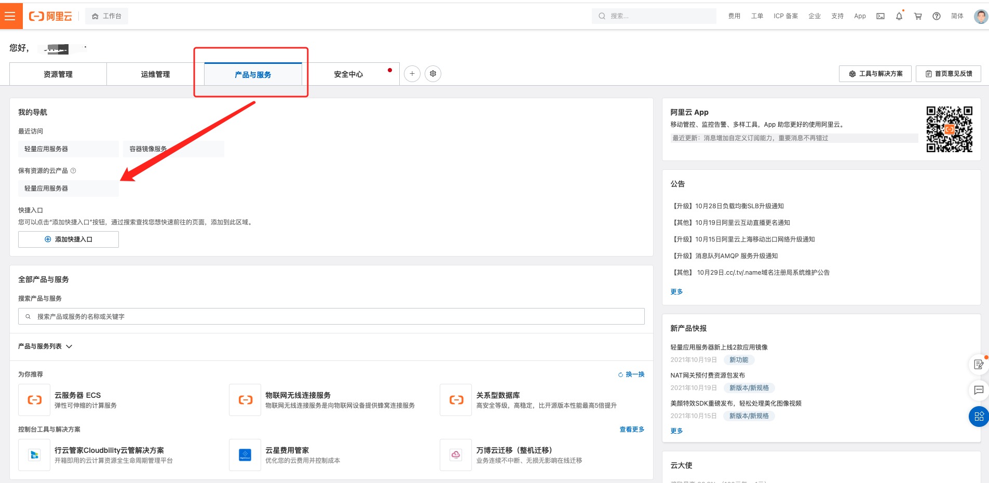Open ICP 备案 in top bar
Image resolution: width=989 pixels, height=483 pixels.
pos(785,16)
